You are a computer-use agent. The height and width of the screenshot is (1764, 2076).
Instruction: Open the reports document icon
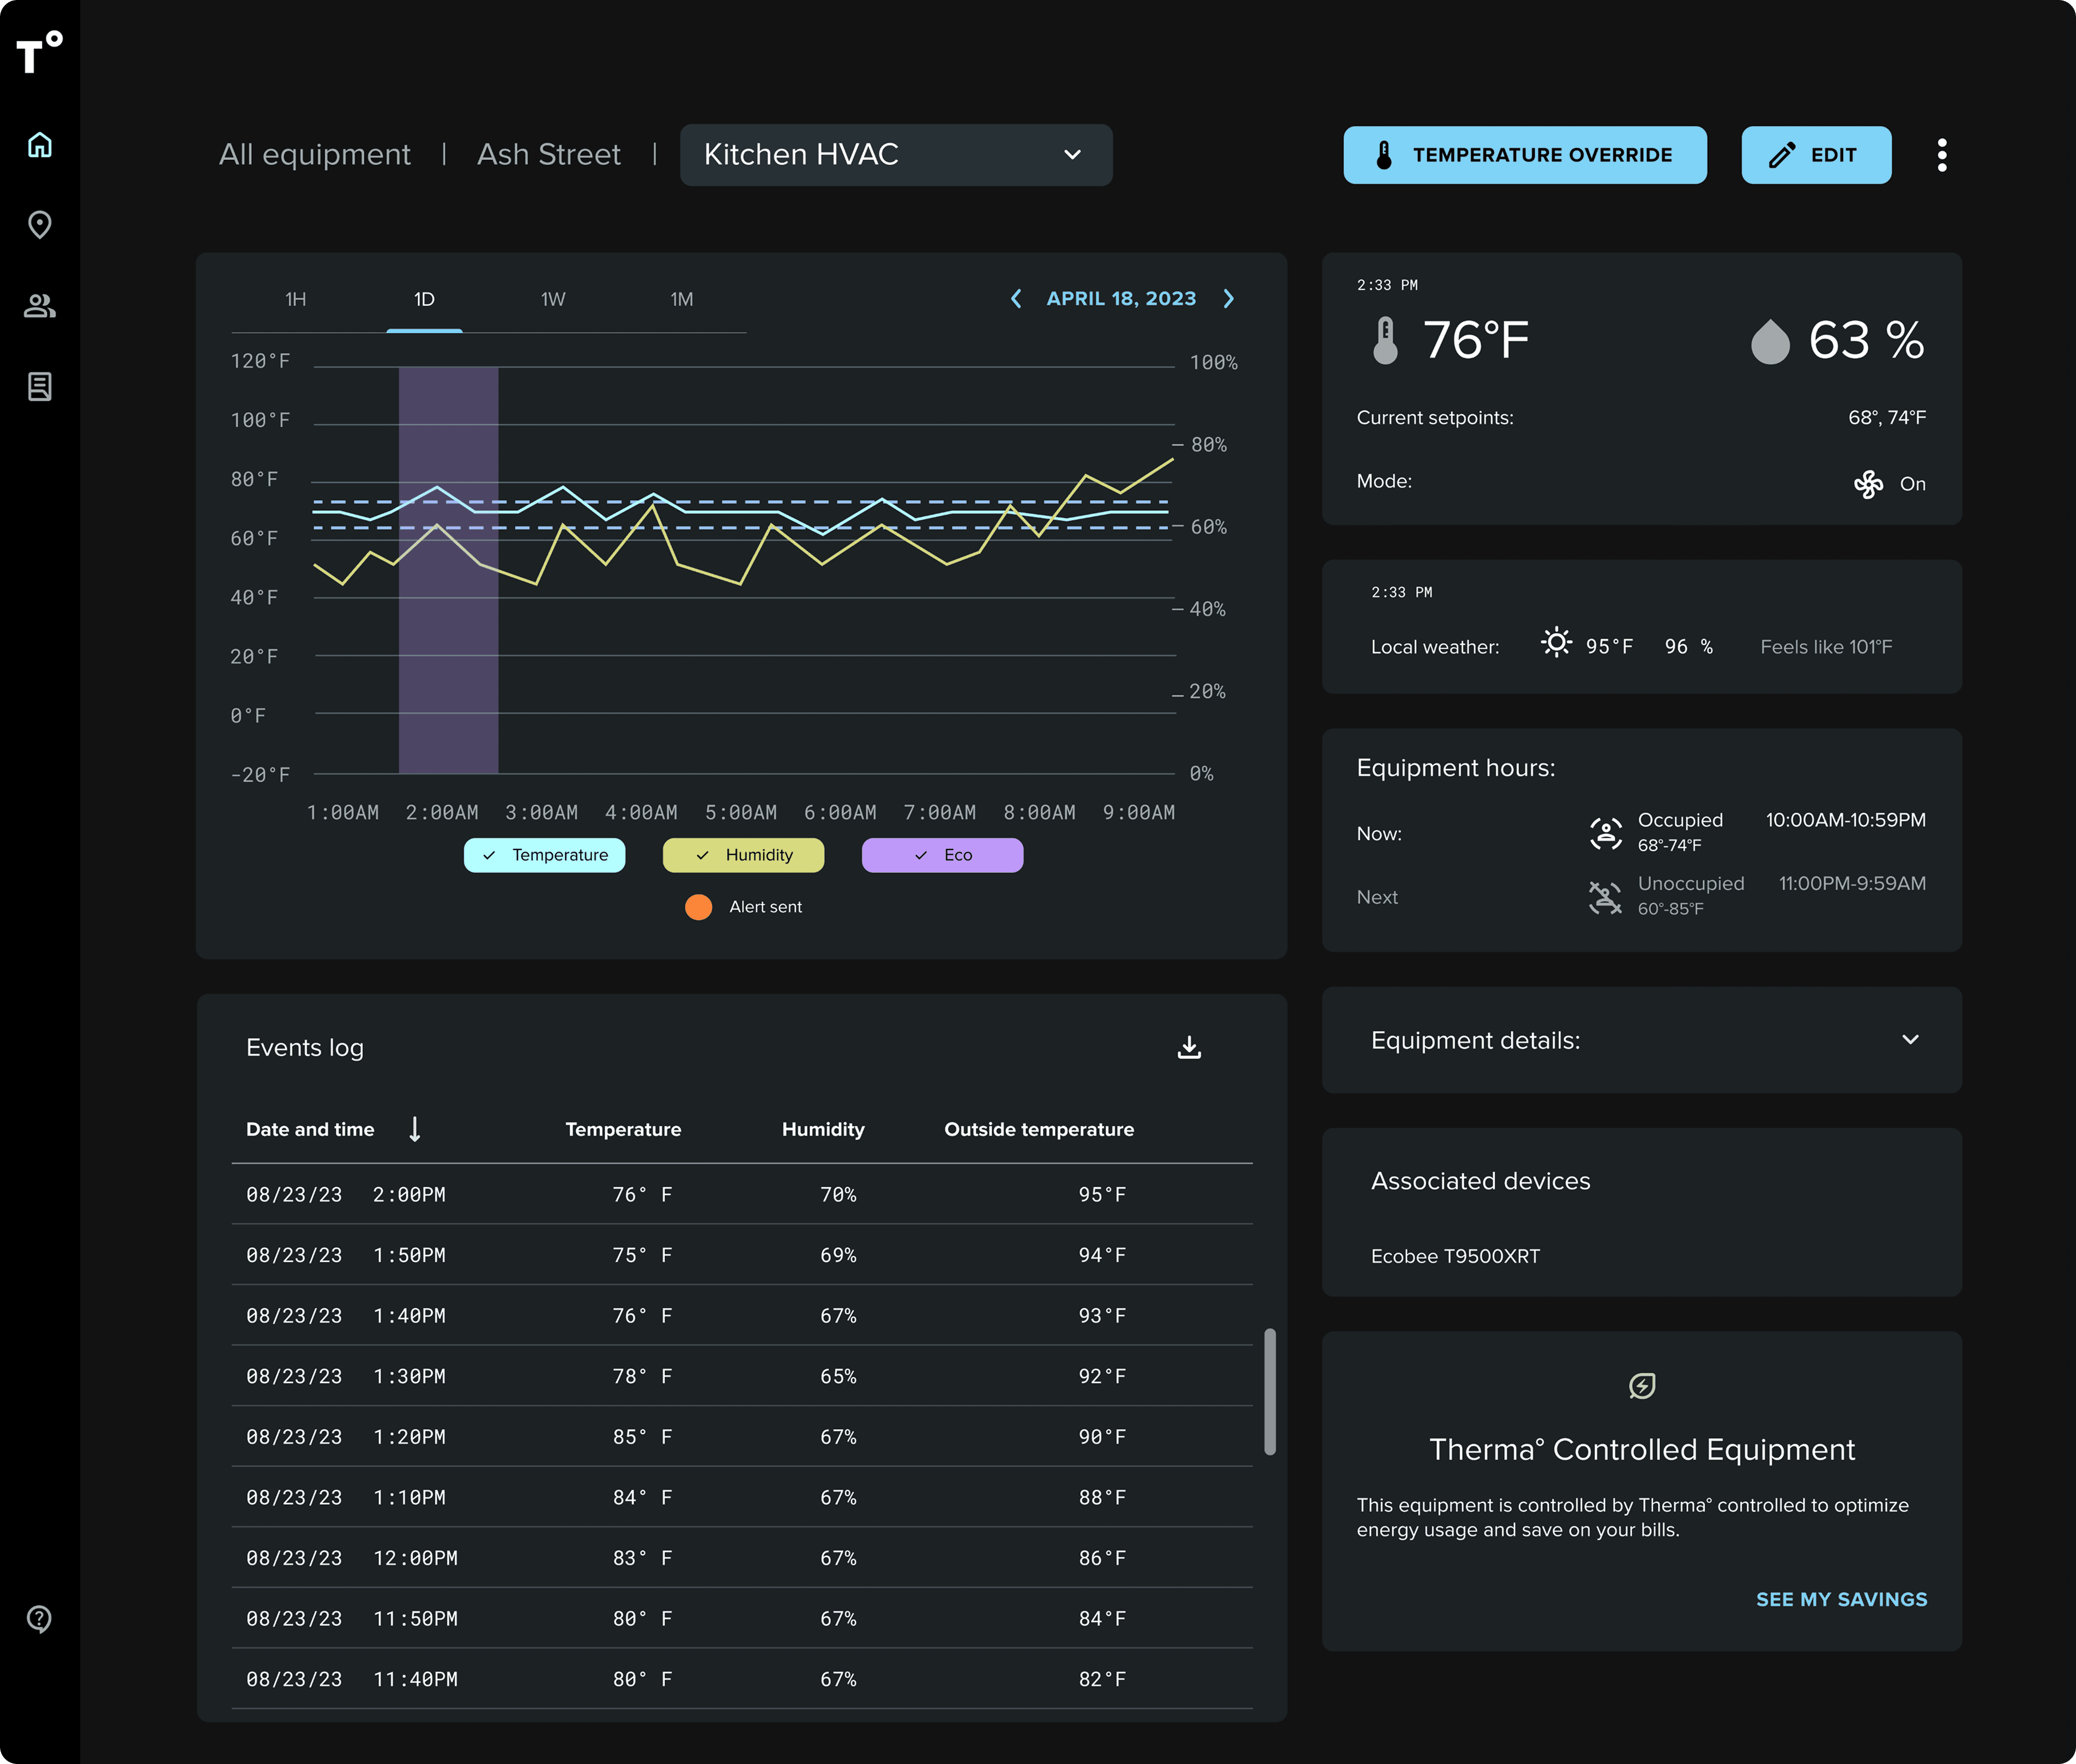click(x=40, y=386)
